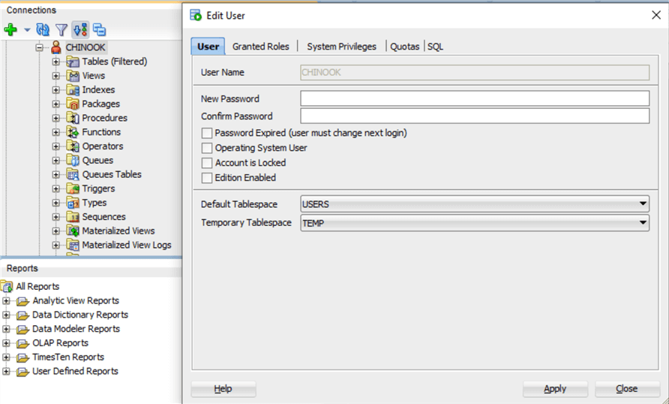Click the Close button at bottom

tap(627, 389)
